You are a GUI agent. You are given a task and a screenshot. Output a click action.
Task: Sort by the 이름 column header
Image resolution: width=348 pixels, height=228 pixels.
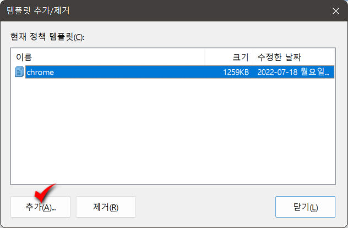107,57
